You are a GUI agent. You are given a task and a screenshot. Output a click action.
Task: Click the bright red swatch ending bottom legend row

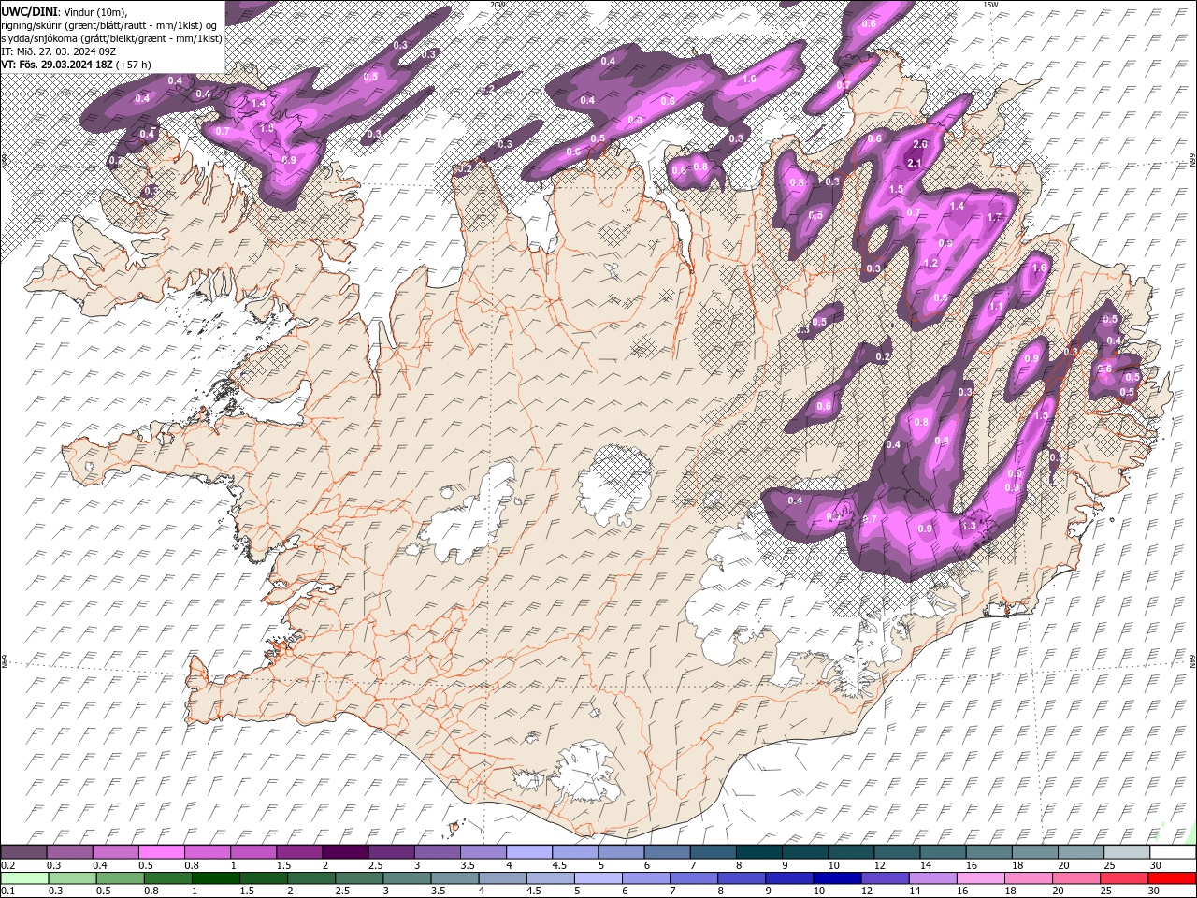[1172, 878]
